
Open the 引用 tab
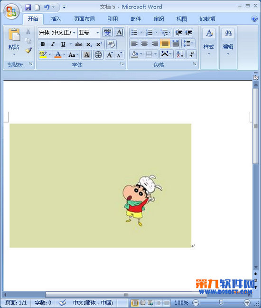click(x=112, y=19)
